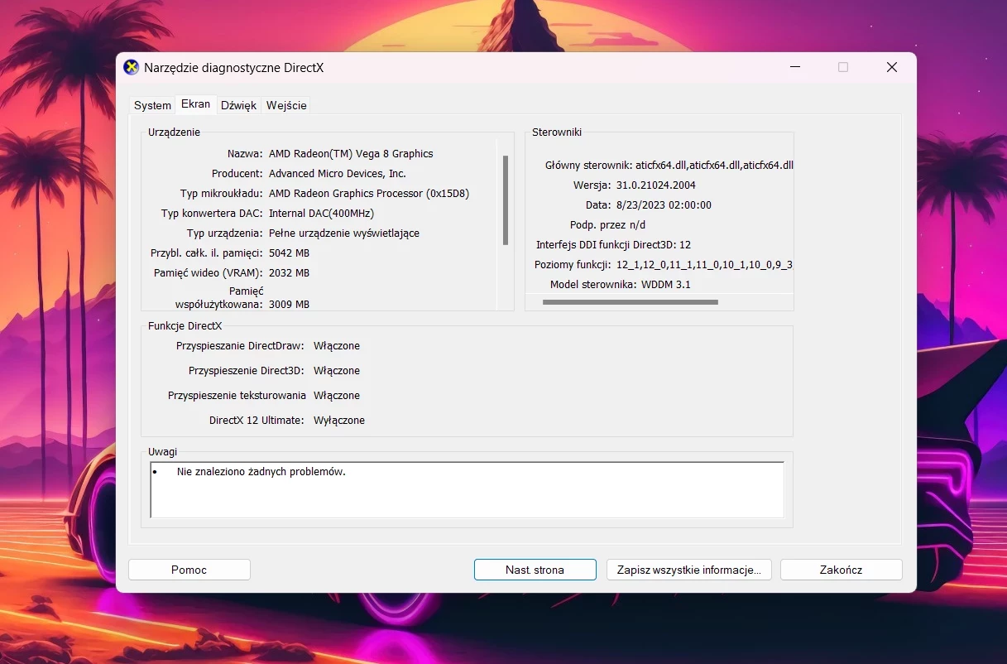Click the aticfx64.dll main driver value

pyautogui.click(x=714, y=166)
